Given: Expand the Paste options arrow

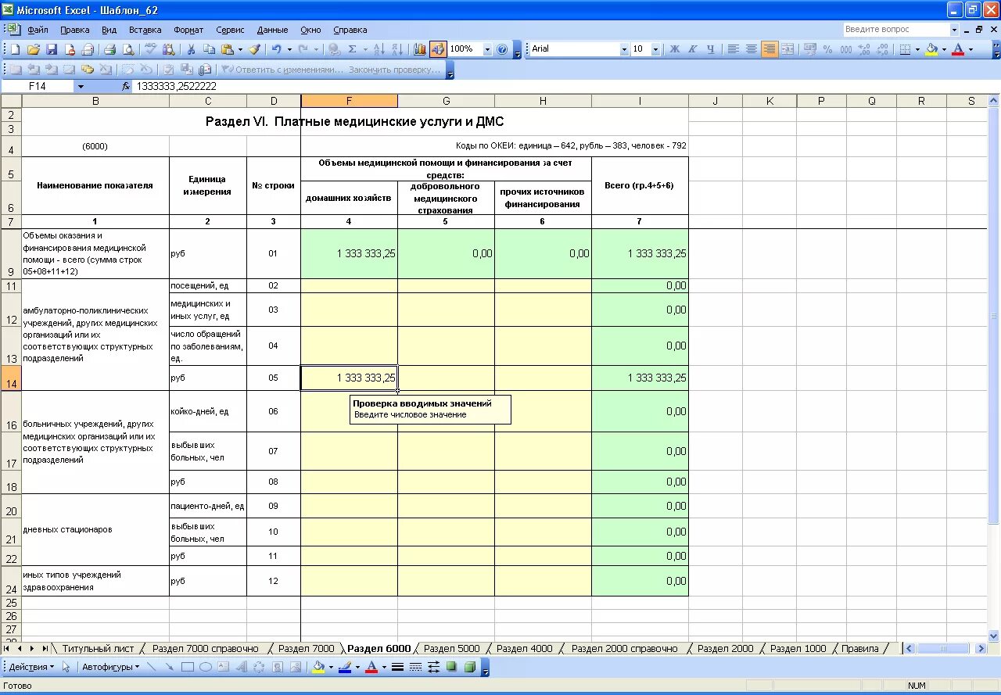Looking at the screenshot, I should click(x=240, y=49).
